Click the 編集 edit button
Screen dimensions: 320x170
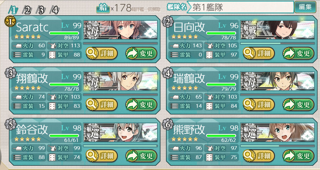tap(305, 7)
